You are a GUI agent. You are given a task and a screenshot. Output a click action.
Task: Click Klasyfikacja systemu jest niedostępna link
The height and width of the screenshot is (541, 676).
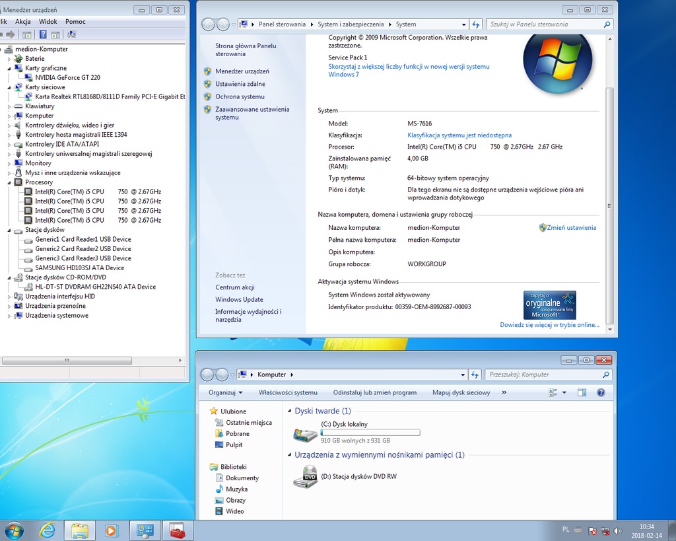459,135
